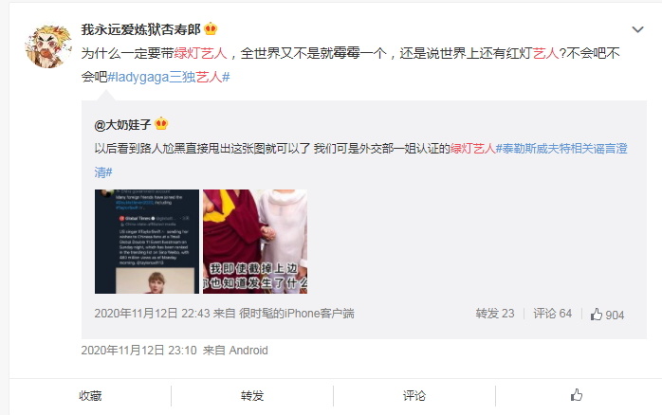Select 收藏 in bottom action bar
The height and width of the screenshot is (415, 662).
(x=90, y=396)
